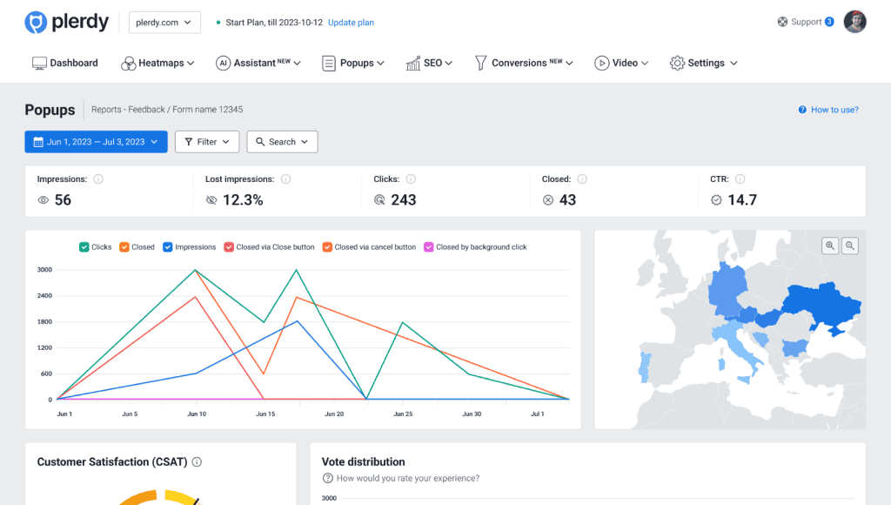This screenshot has width=891, height=505.
Task: Open the date range picker dropdown
Action: point(96,141)
